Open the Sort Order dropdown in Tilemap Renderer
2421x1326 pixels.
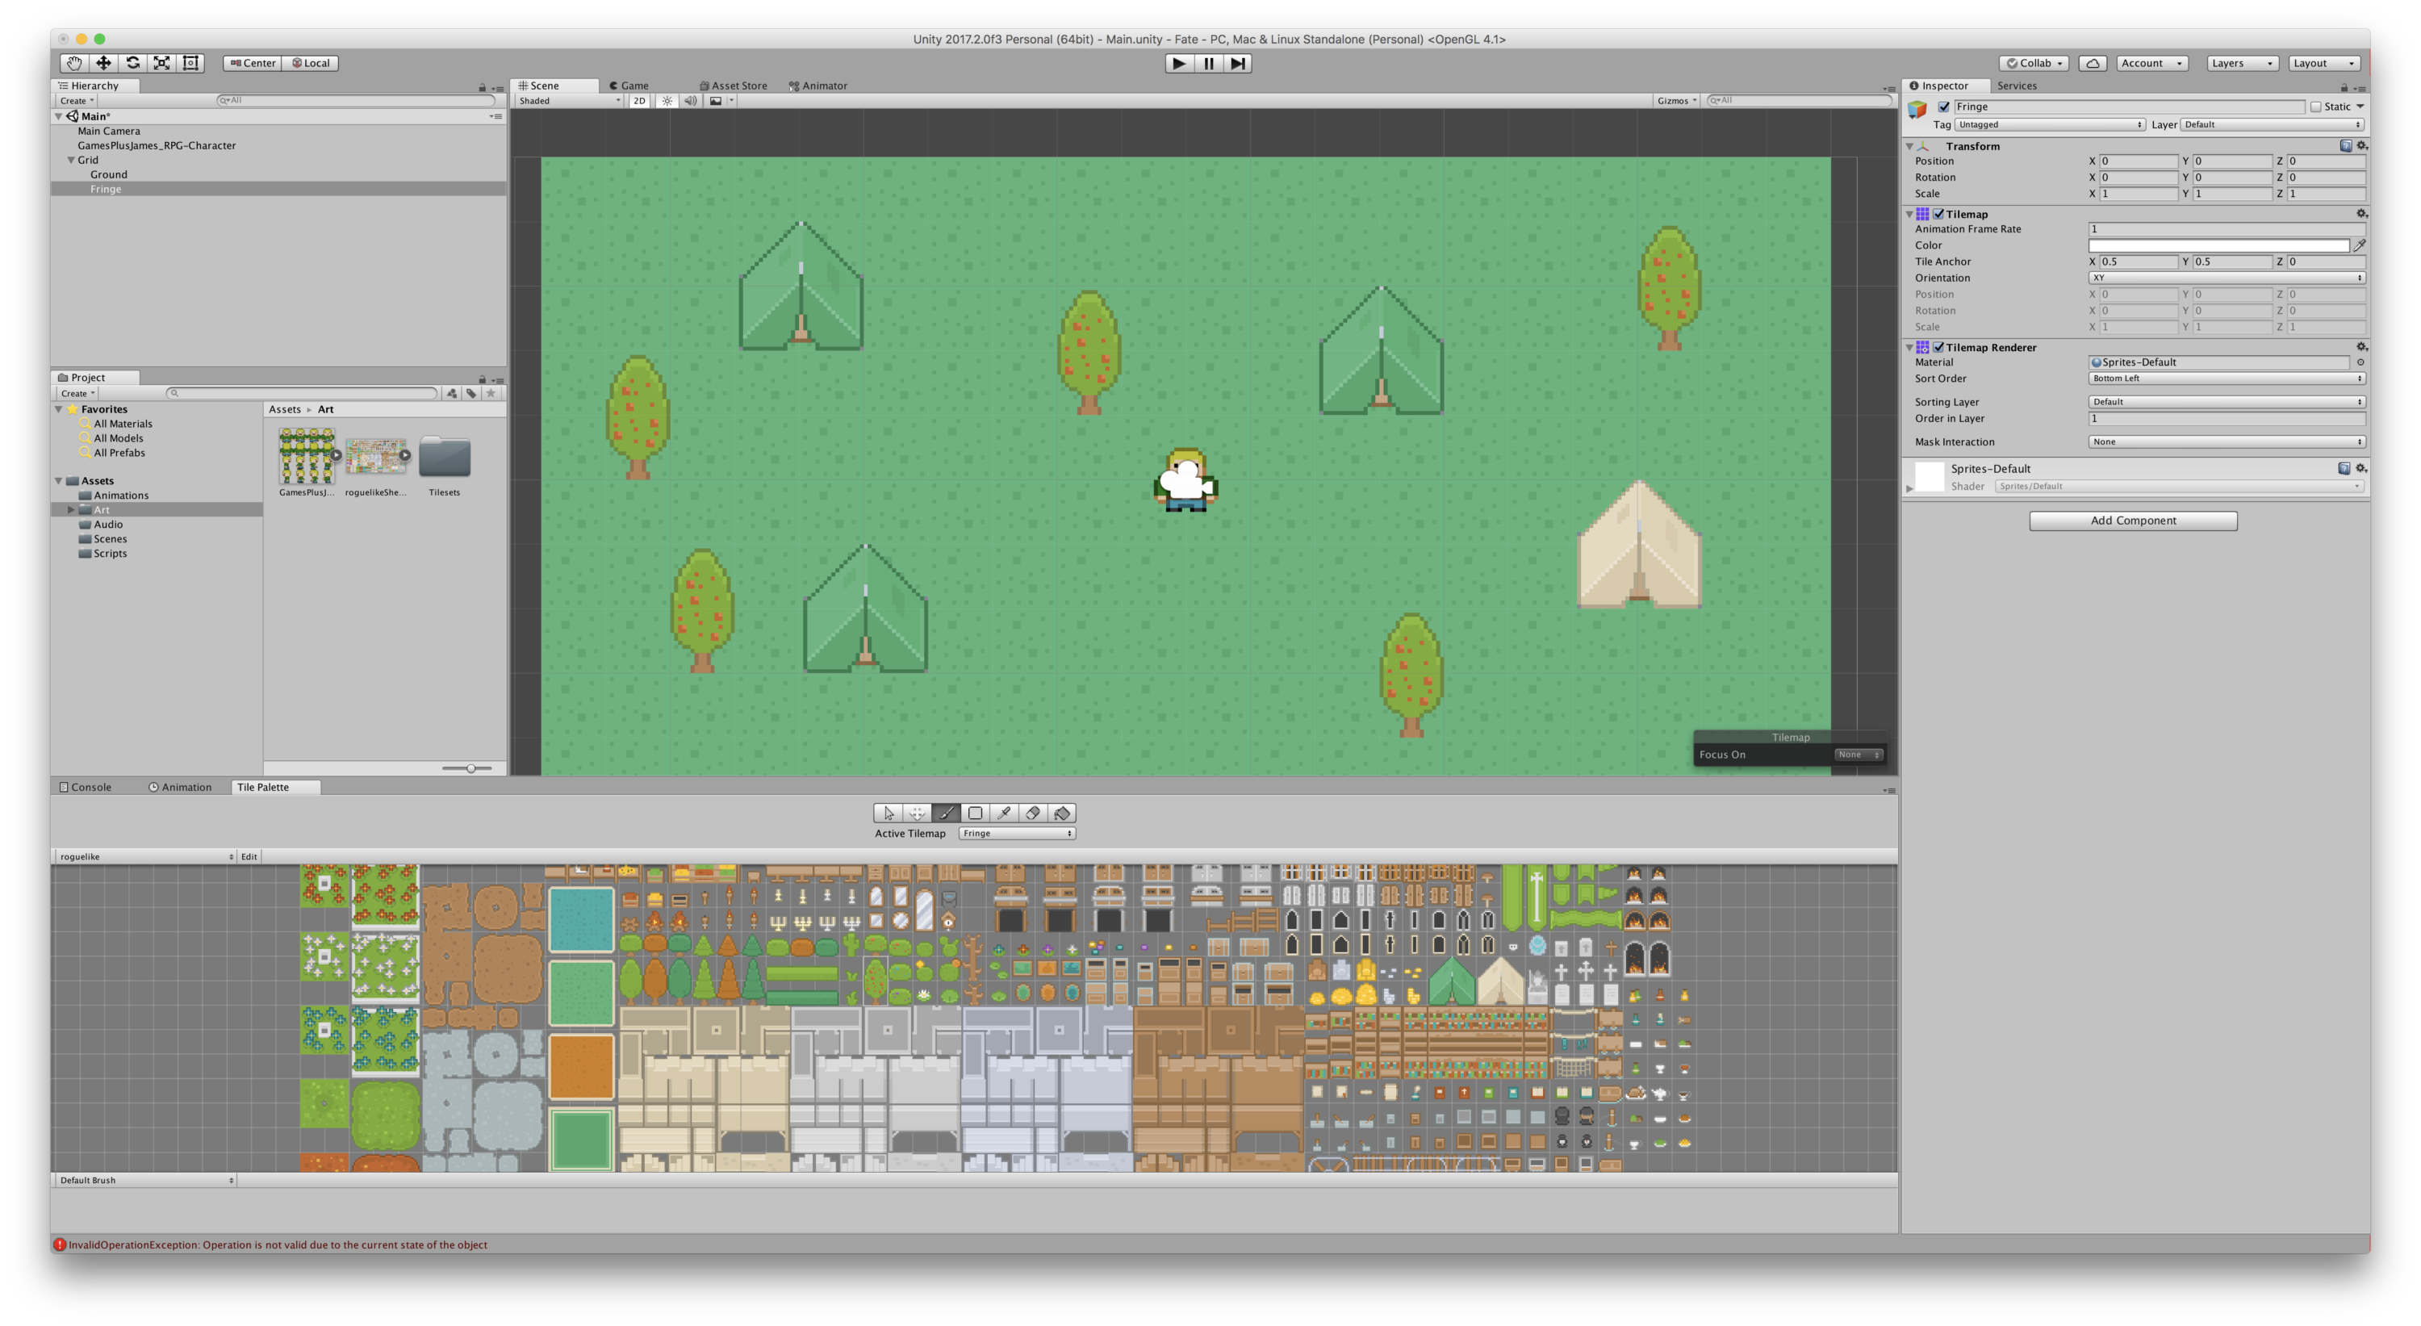(2227, 378)
